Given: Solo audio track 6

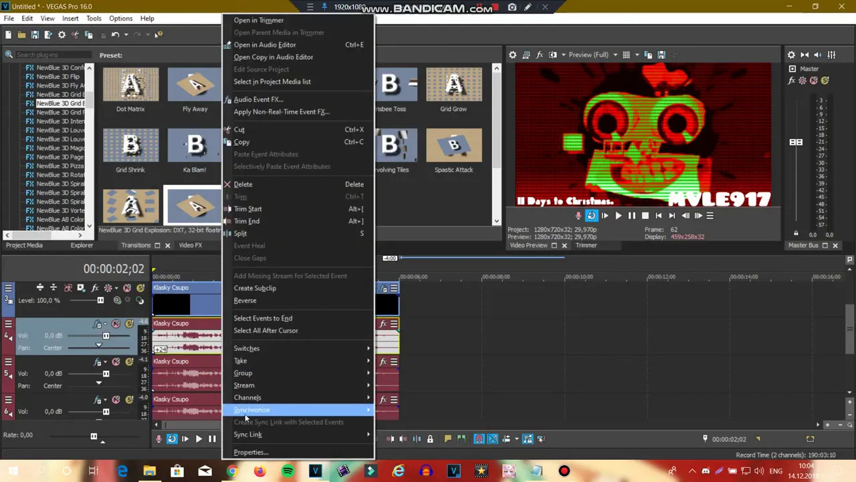Looking at the screenshot, I should point(128,400).
